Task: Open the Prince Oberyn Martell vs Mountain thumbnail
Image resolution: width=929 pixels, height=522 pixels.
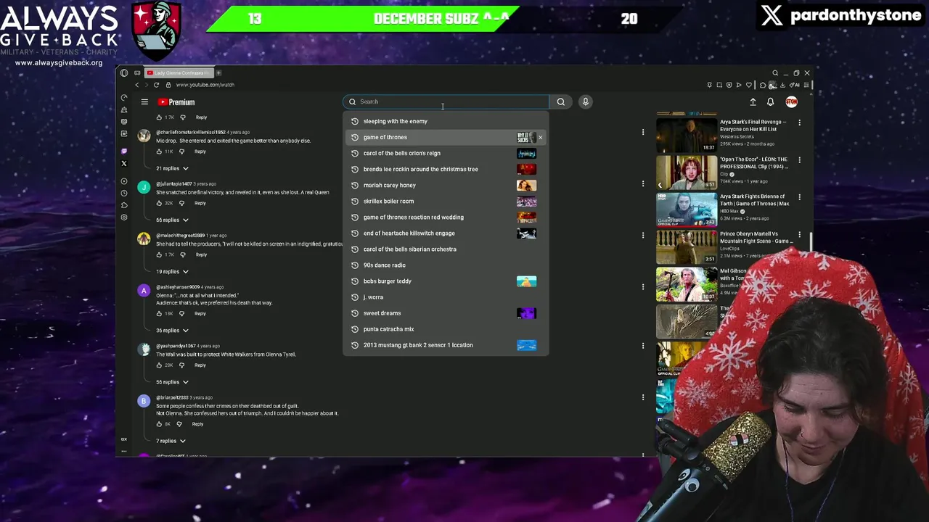Action: [x=687, y=246]
